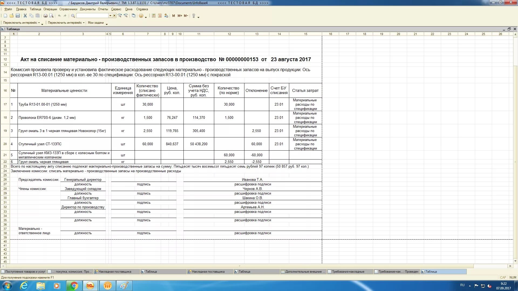Image resolution: width=518 pixels, height=291 pixels.
Task: Click the RU language indicator in tray
Action: click(462, 285)
